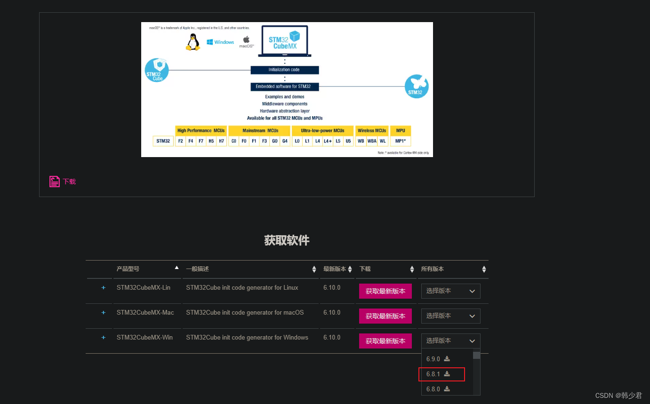The width and height of the screenshot is (650, 404).
Task: Sort table by 最新版本 column arrows
Action: click(x=350, y=269)
